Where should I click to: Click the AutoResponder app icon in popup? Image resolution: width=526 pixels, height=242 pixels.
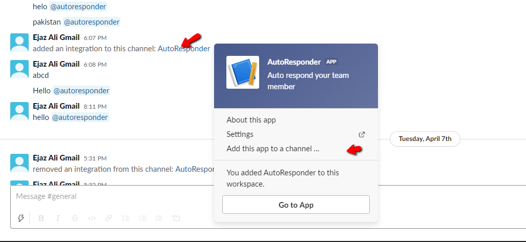click(243, 72)
